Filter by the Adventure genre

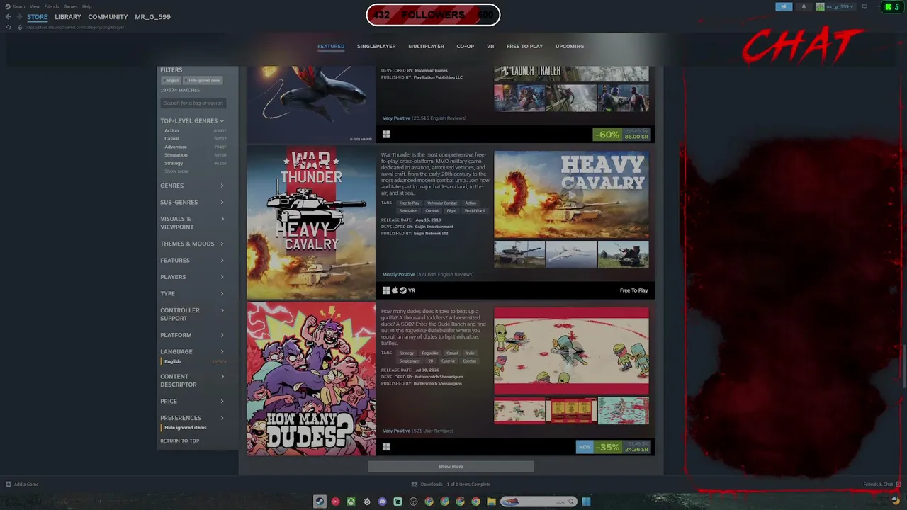click(x=176, y=147)
